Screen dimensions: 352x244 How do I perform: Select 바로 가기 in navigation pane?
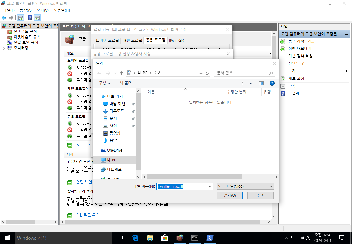click(x=115, y=96)
